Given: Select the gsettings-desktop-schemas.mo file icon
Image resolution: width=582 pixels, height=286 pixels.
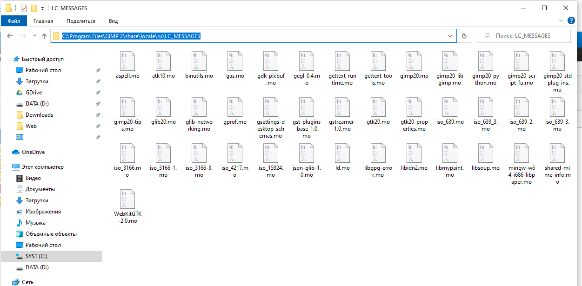Looking at the screenshot, I should click(x=271, y=106).
